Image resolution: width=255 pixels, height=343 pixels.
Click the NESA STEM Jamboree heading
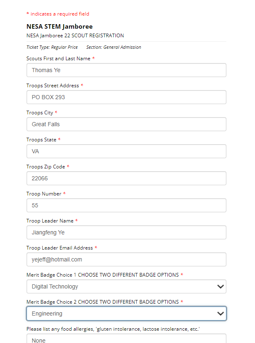point(59,27)
